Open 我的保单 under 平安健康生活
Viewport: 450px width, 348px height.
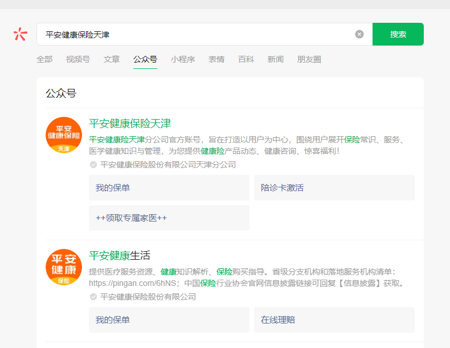click(x=169, y=320)
